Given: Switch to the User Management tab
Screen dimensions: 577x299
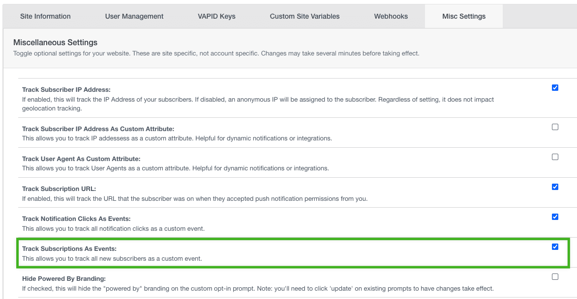Looking at the screenshot, I should 134,16.
